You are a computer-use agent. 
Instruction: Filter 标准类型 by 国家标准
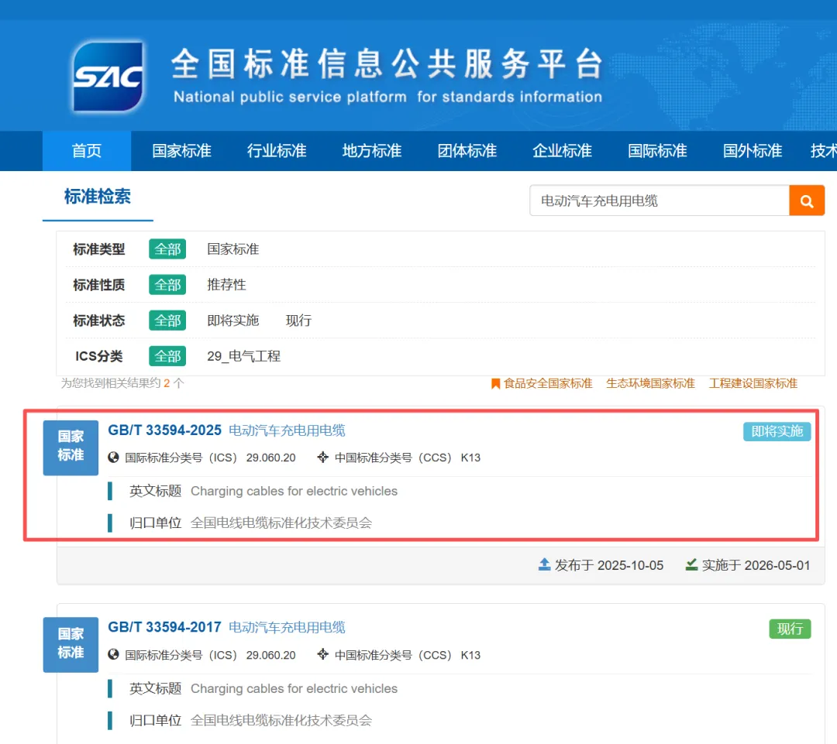232,249
